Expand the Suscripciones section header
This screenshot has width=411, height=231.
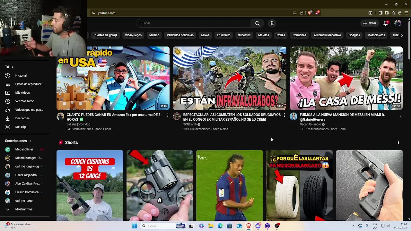pos(18,141)
